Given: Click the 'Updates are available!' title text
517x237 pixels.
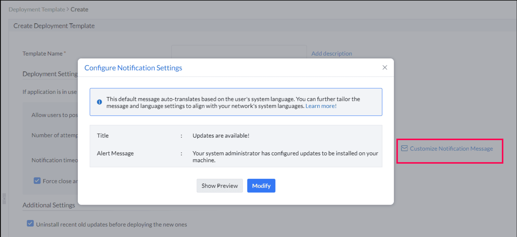Looking at the screenshot, I should pos(221,136).
